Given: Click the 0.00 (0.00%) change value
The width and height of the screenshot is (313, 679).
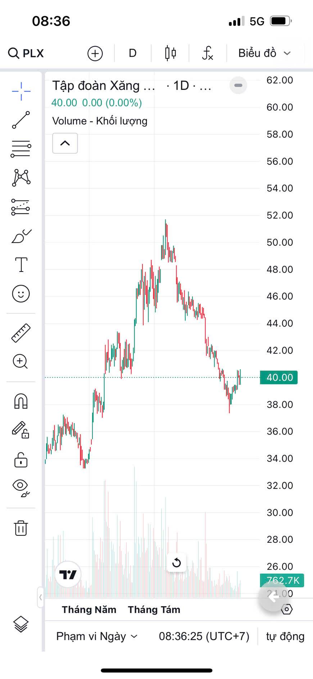Looking at the screenshot, I should click(x=112, y=103).
